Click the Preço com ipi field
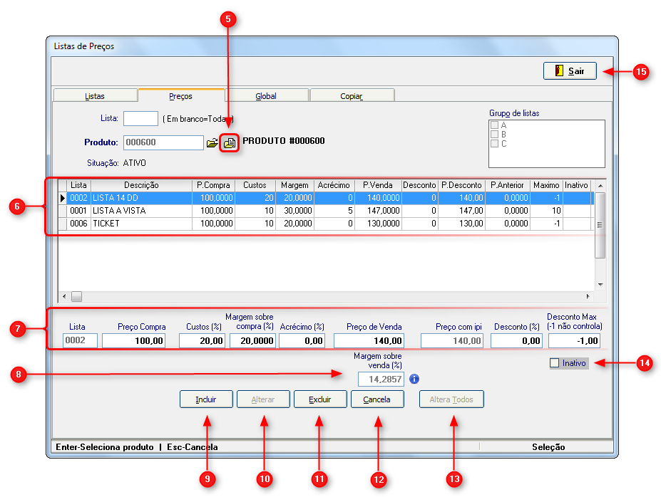661x497 pixels. coord(452,340)
